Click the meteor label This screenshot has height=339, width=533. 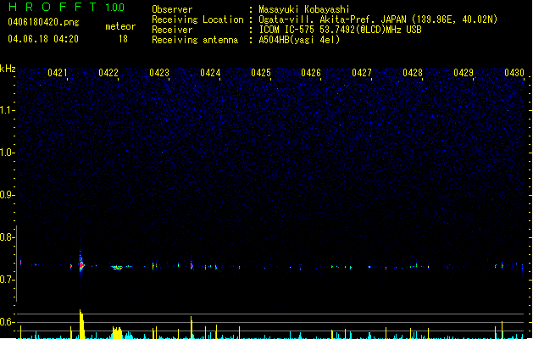(x=120, y=26)
